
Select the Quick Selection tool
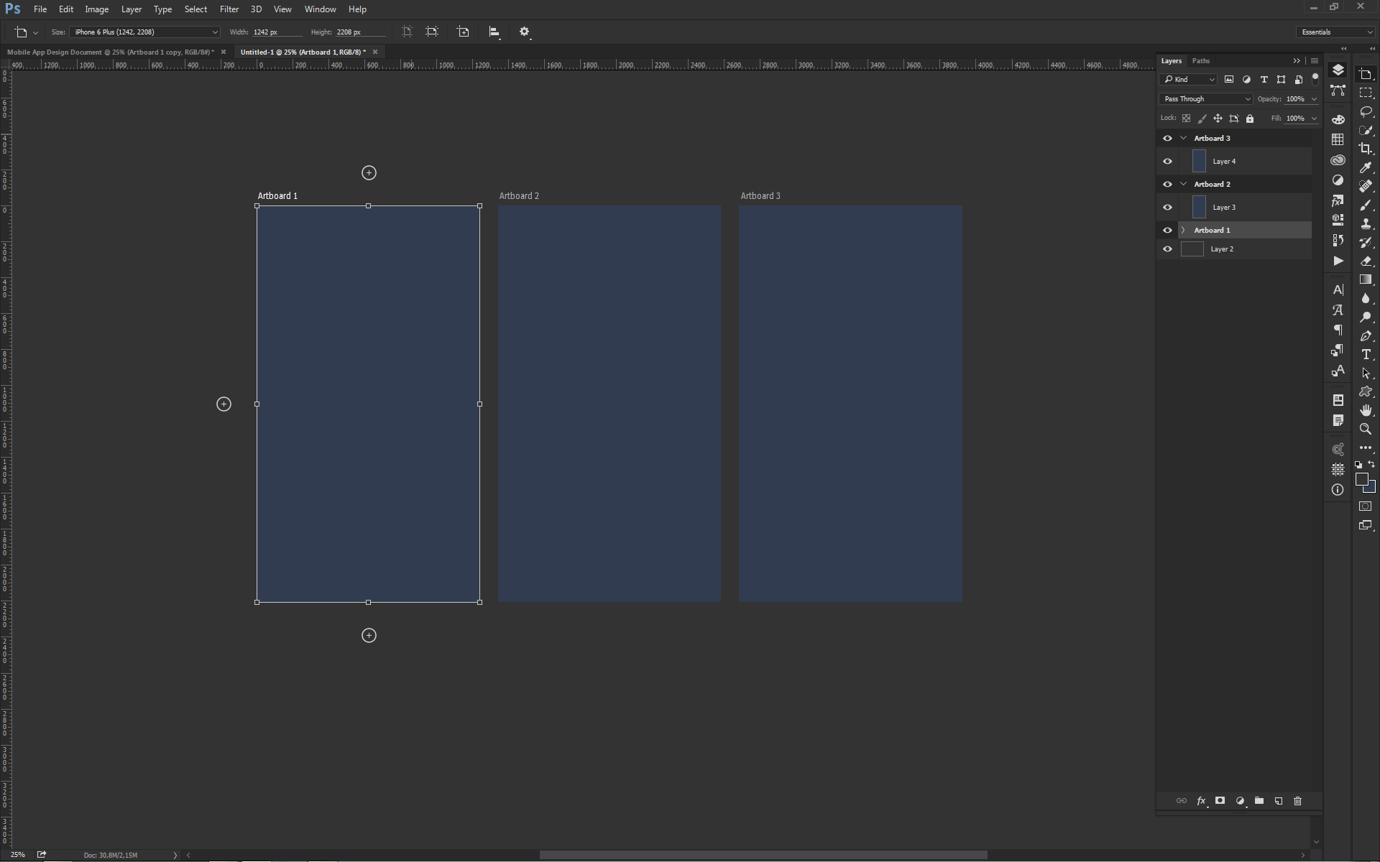click(x=1366, y=131)
